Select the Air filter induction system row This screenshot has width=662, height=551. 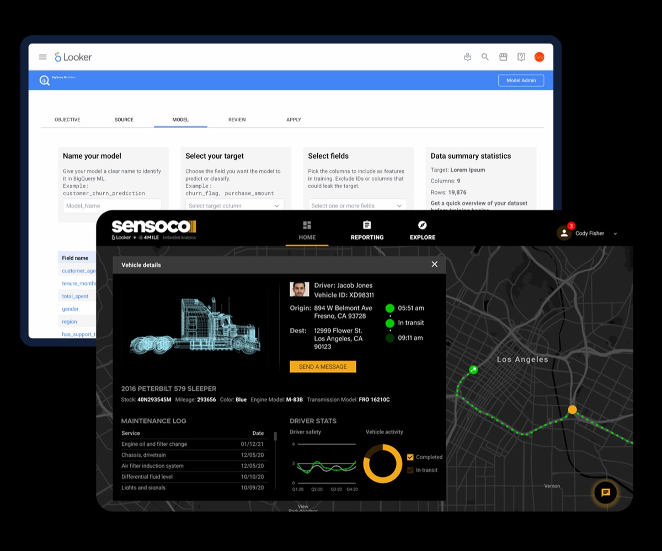(x=194, y=466)
